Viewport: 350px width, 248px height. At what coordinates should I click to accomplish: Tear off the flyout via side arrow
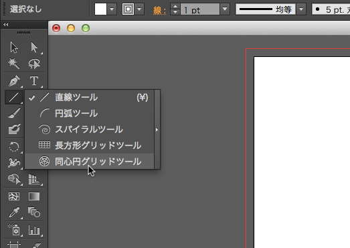coord(157,129)
